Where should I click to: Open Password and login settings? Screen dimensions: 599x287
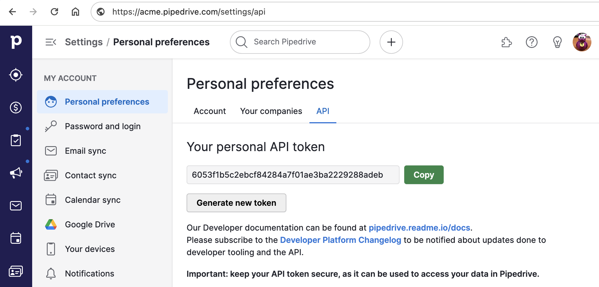tap(103, 126)
